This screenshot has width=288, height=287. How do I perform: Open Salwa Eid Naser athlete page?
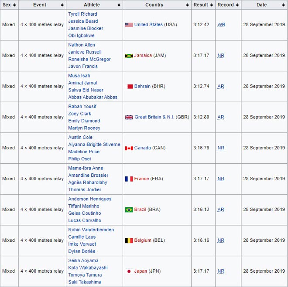(86, 90)
